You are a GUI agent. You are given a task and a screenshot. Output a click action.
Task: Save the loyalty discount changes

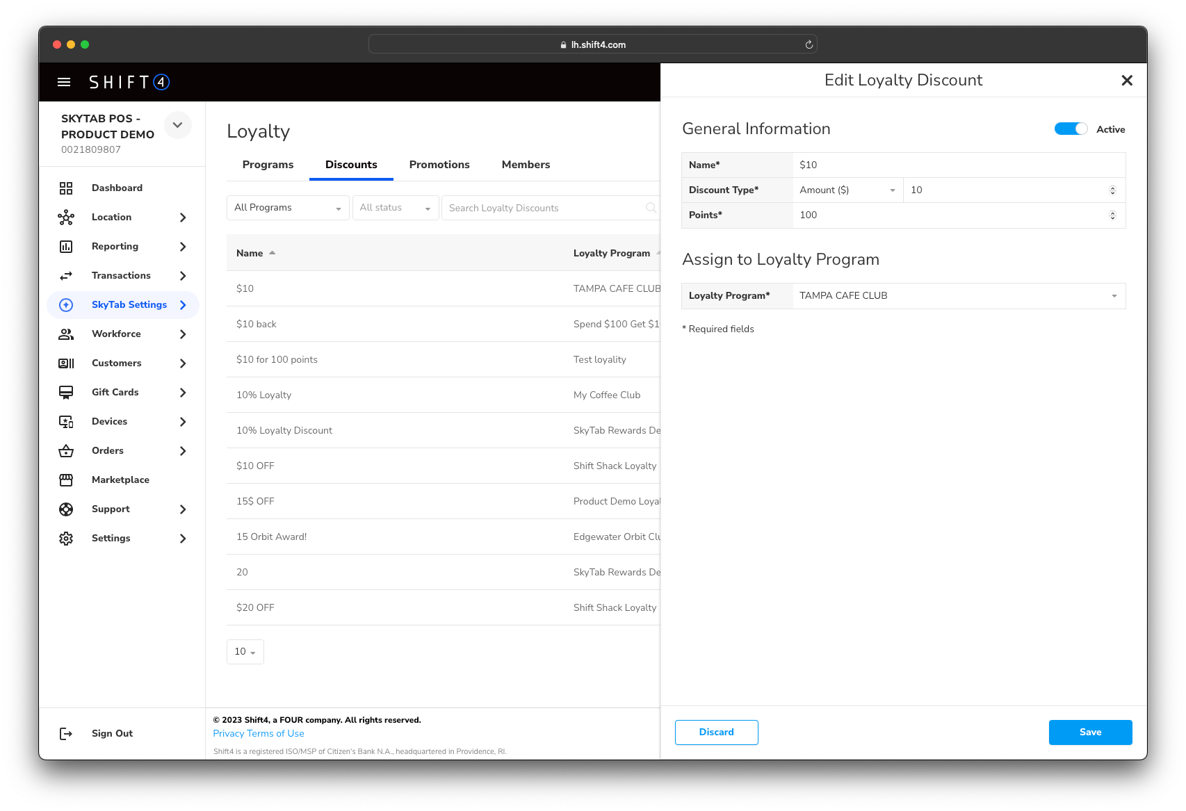[x=1090, y=732]
